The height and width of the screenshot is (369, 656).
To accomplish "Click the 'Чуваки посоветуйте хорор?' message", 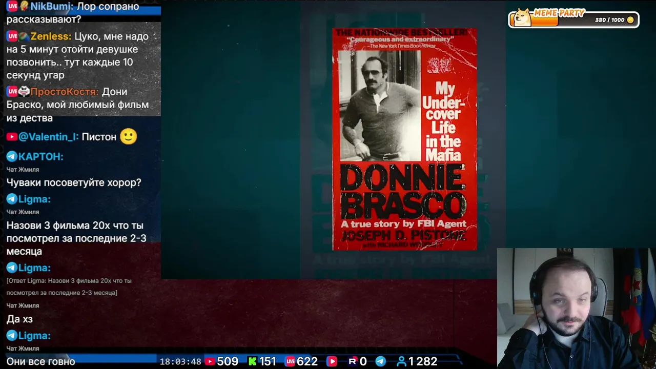I will 74,182.
